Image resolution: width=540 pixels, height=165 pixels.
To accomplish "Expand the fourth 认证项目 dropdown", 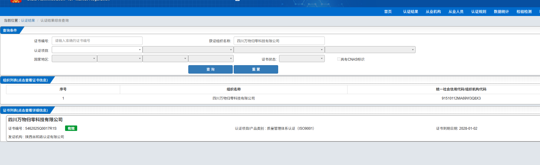I will click(x=370, y=50).
